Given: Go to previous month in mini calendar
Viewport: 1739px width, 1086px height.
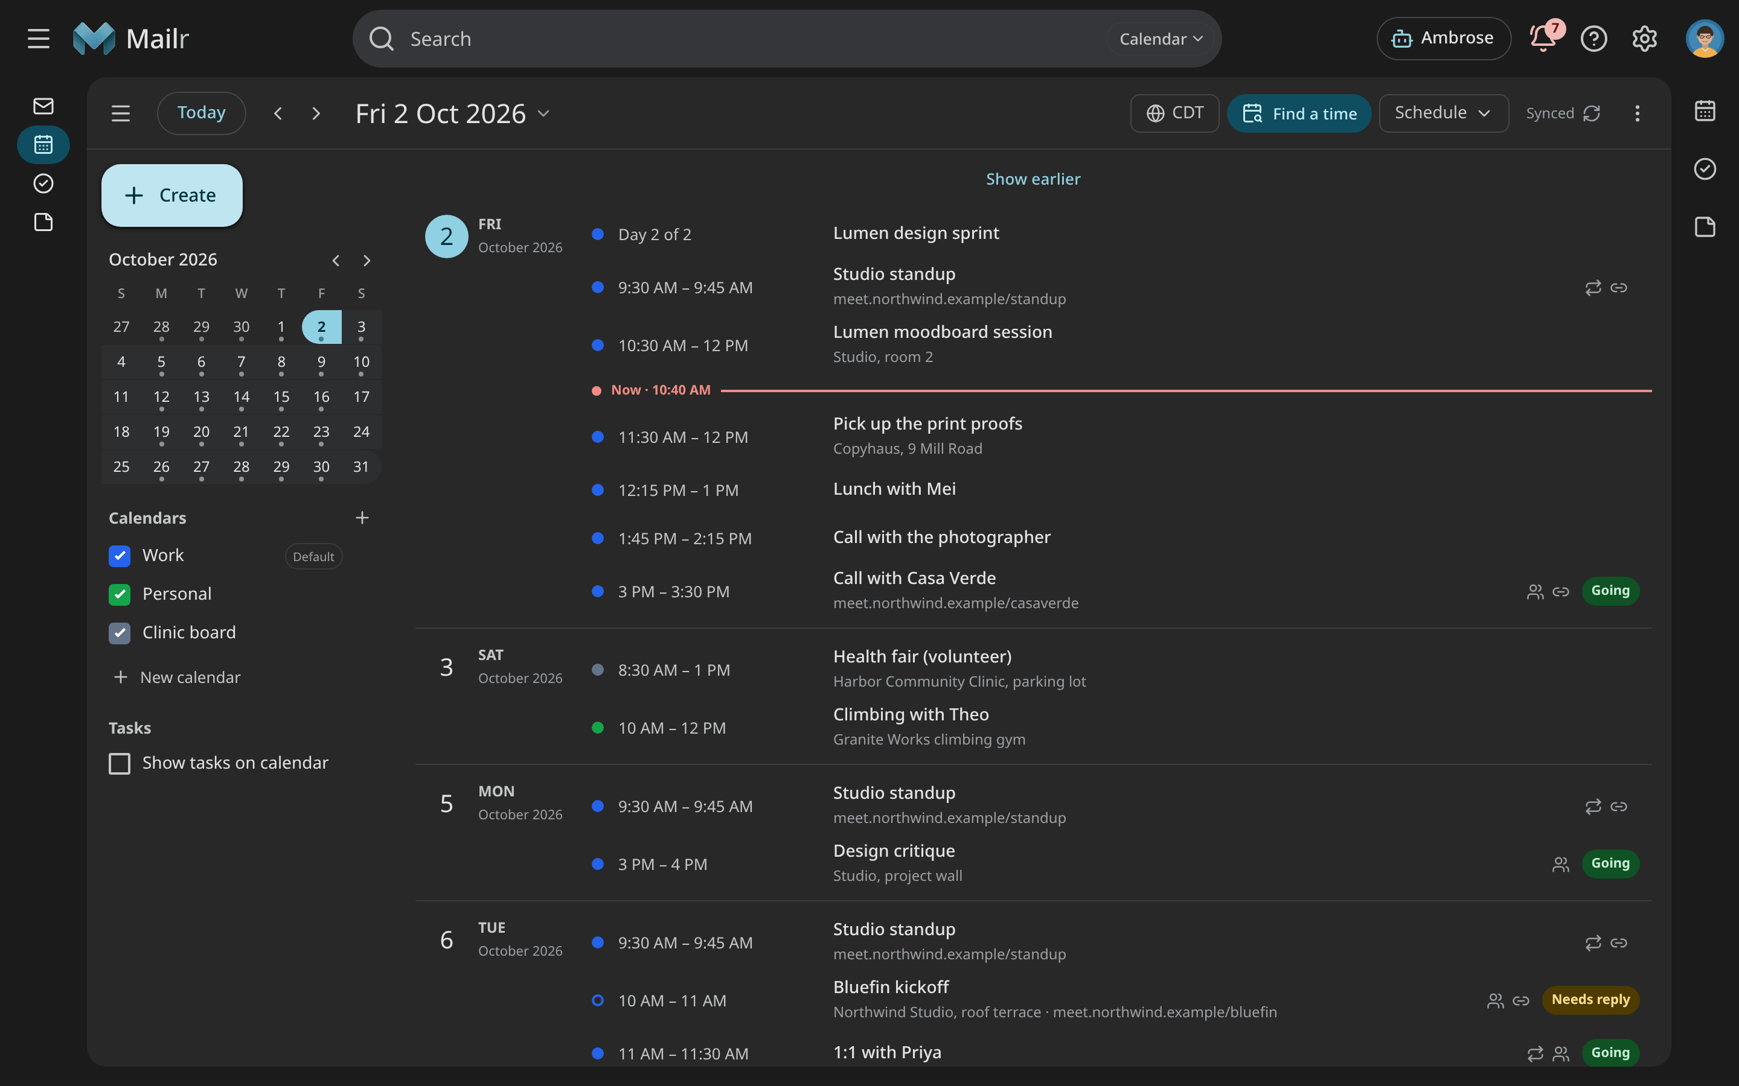Looking at the screenshot, I should pos(336,261).
